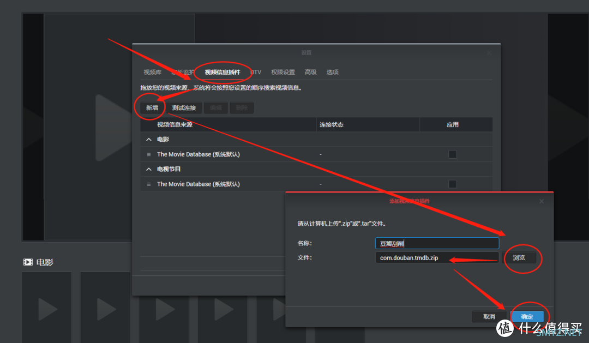
Task: Go to the 高级 tab
Action: click(310, 72)
